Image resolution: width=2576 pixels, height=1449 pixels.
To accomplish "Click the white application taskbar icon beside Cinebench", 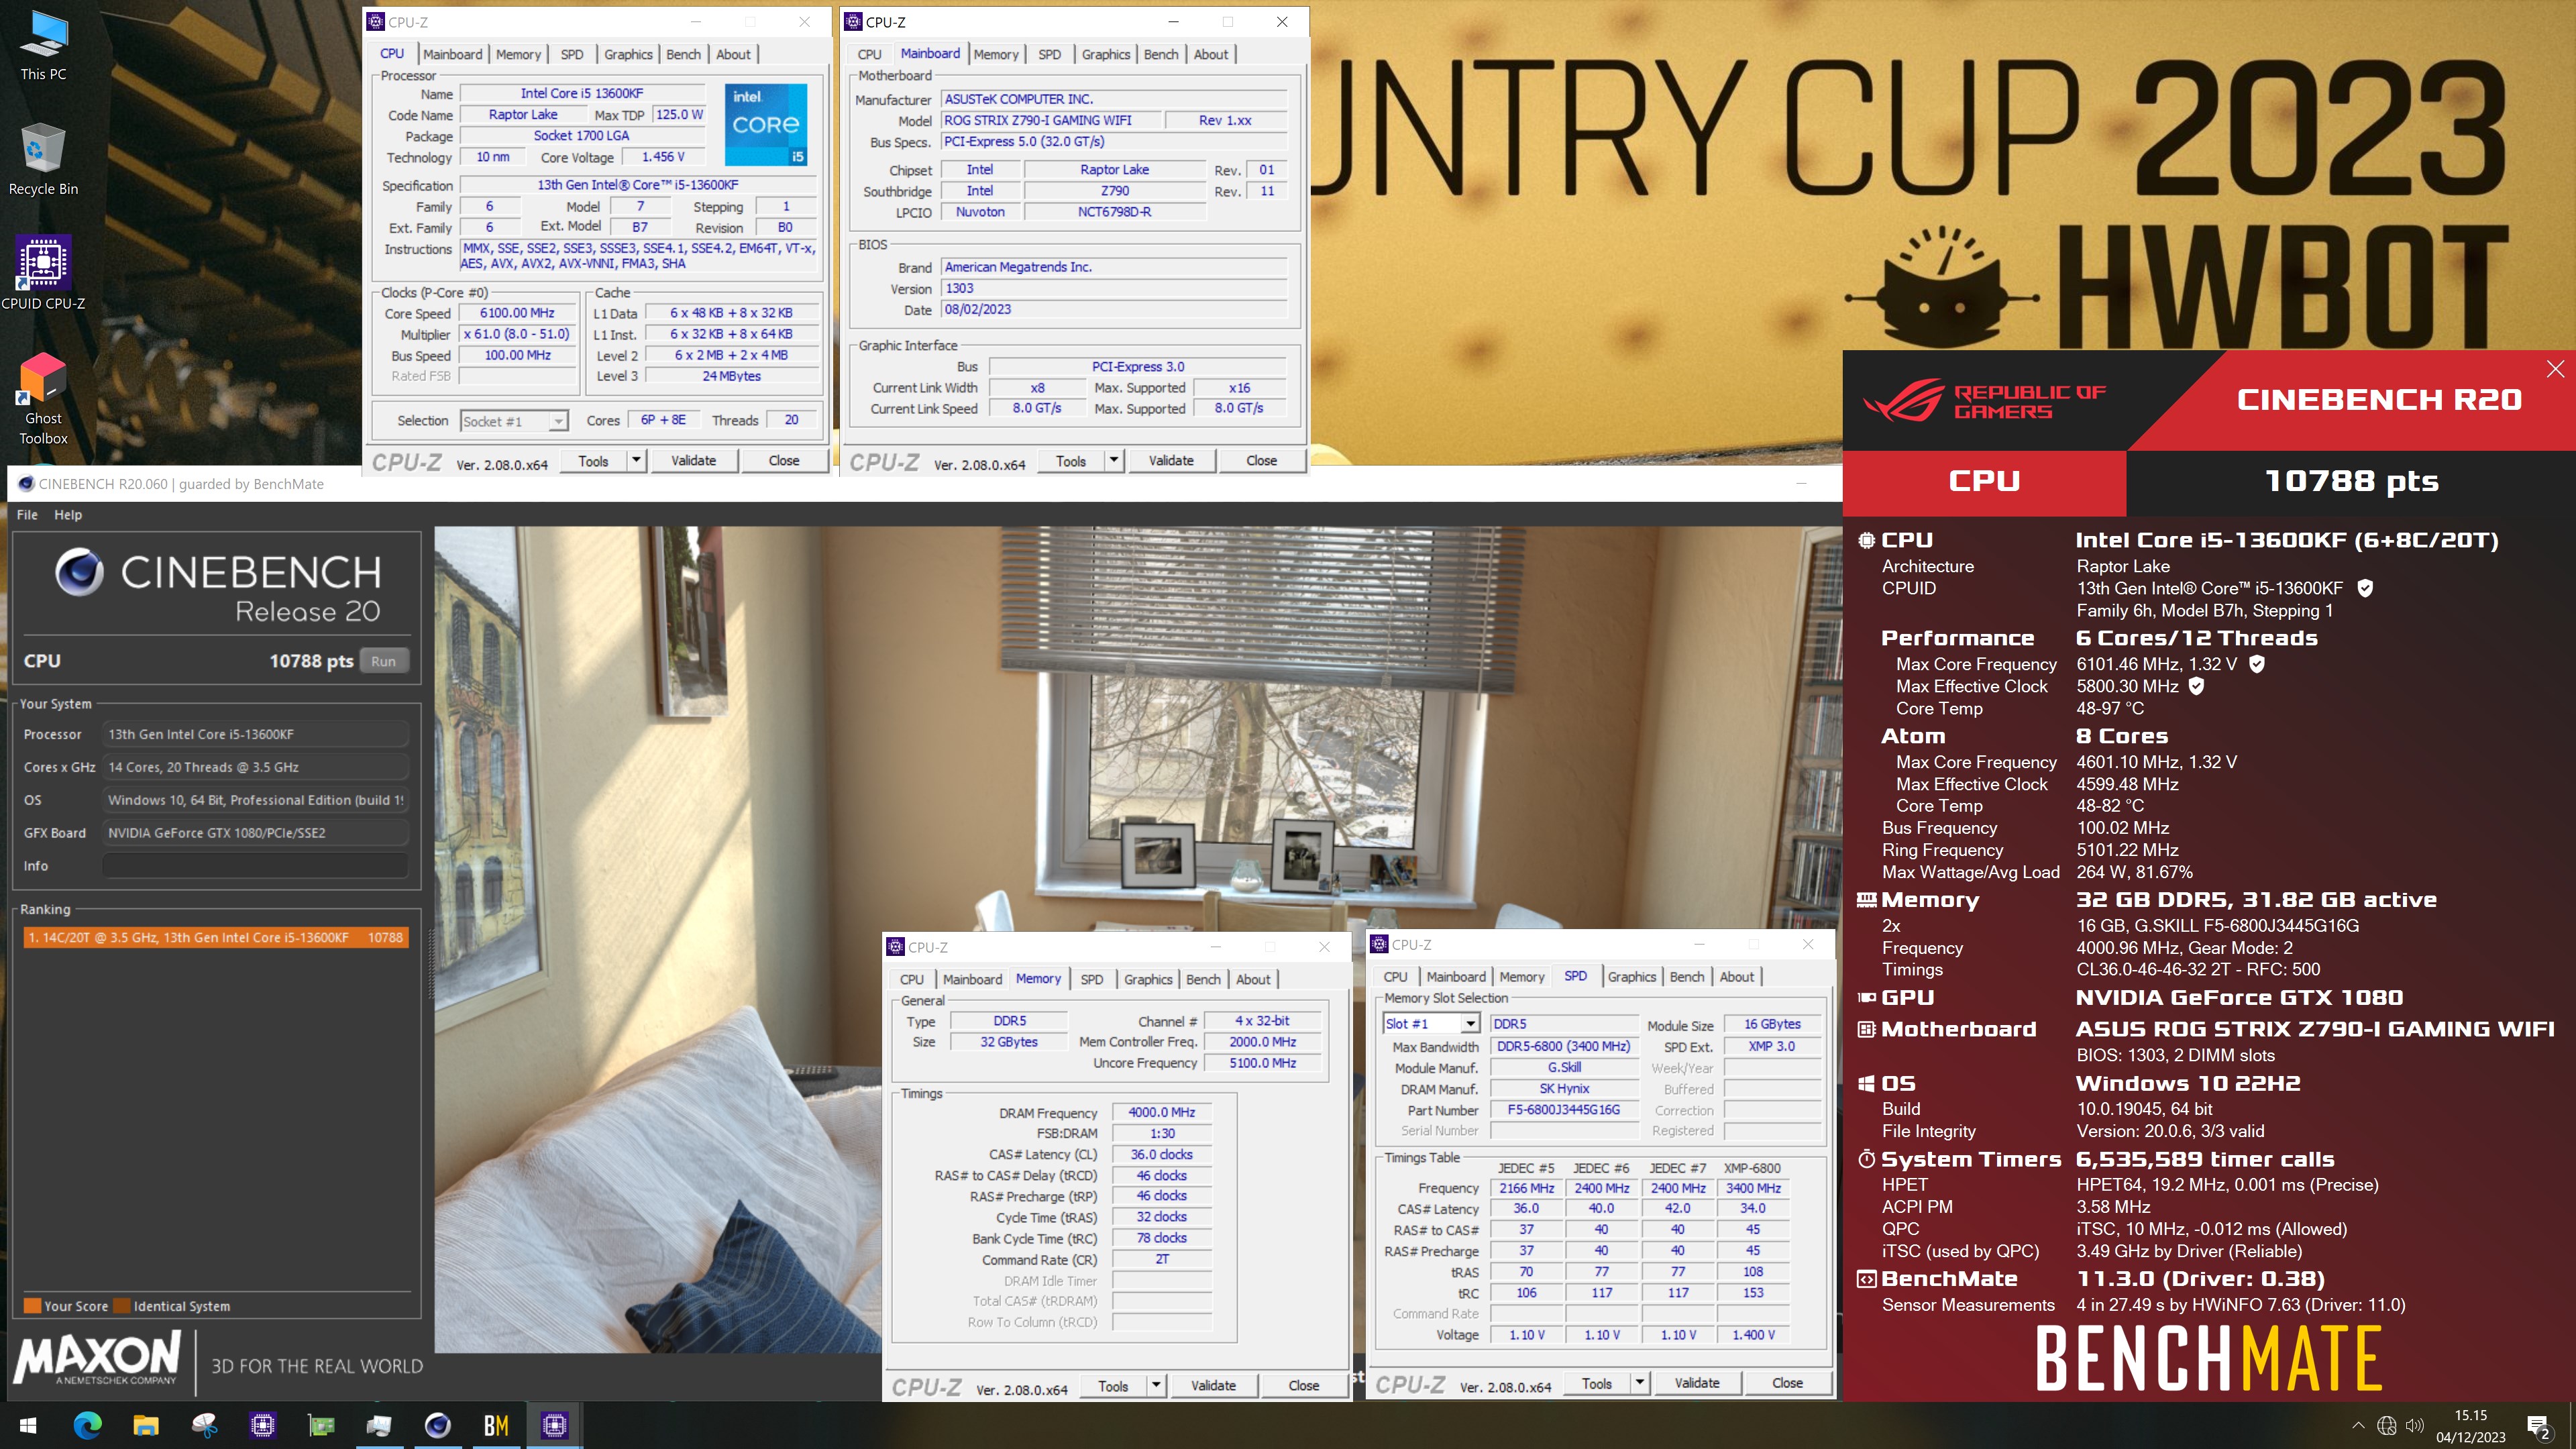I will (379, 1425).
